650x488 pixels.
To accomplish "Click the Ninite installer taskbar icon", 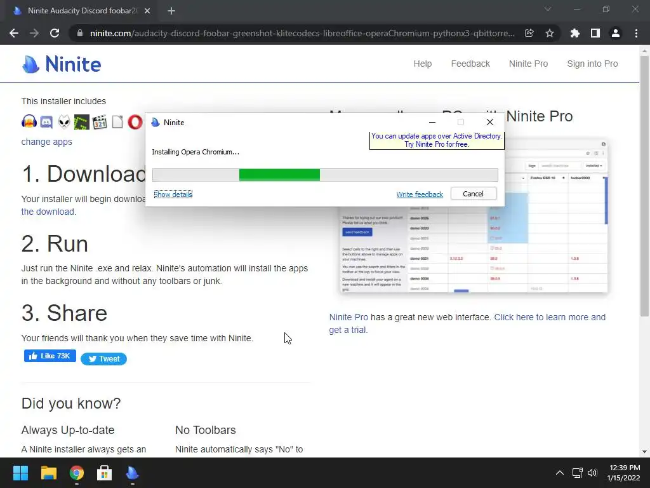I will click(x=132, y=473).
